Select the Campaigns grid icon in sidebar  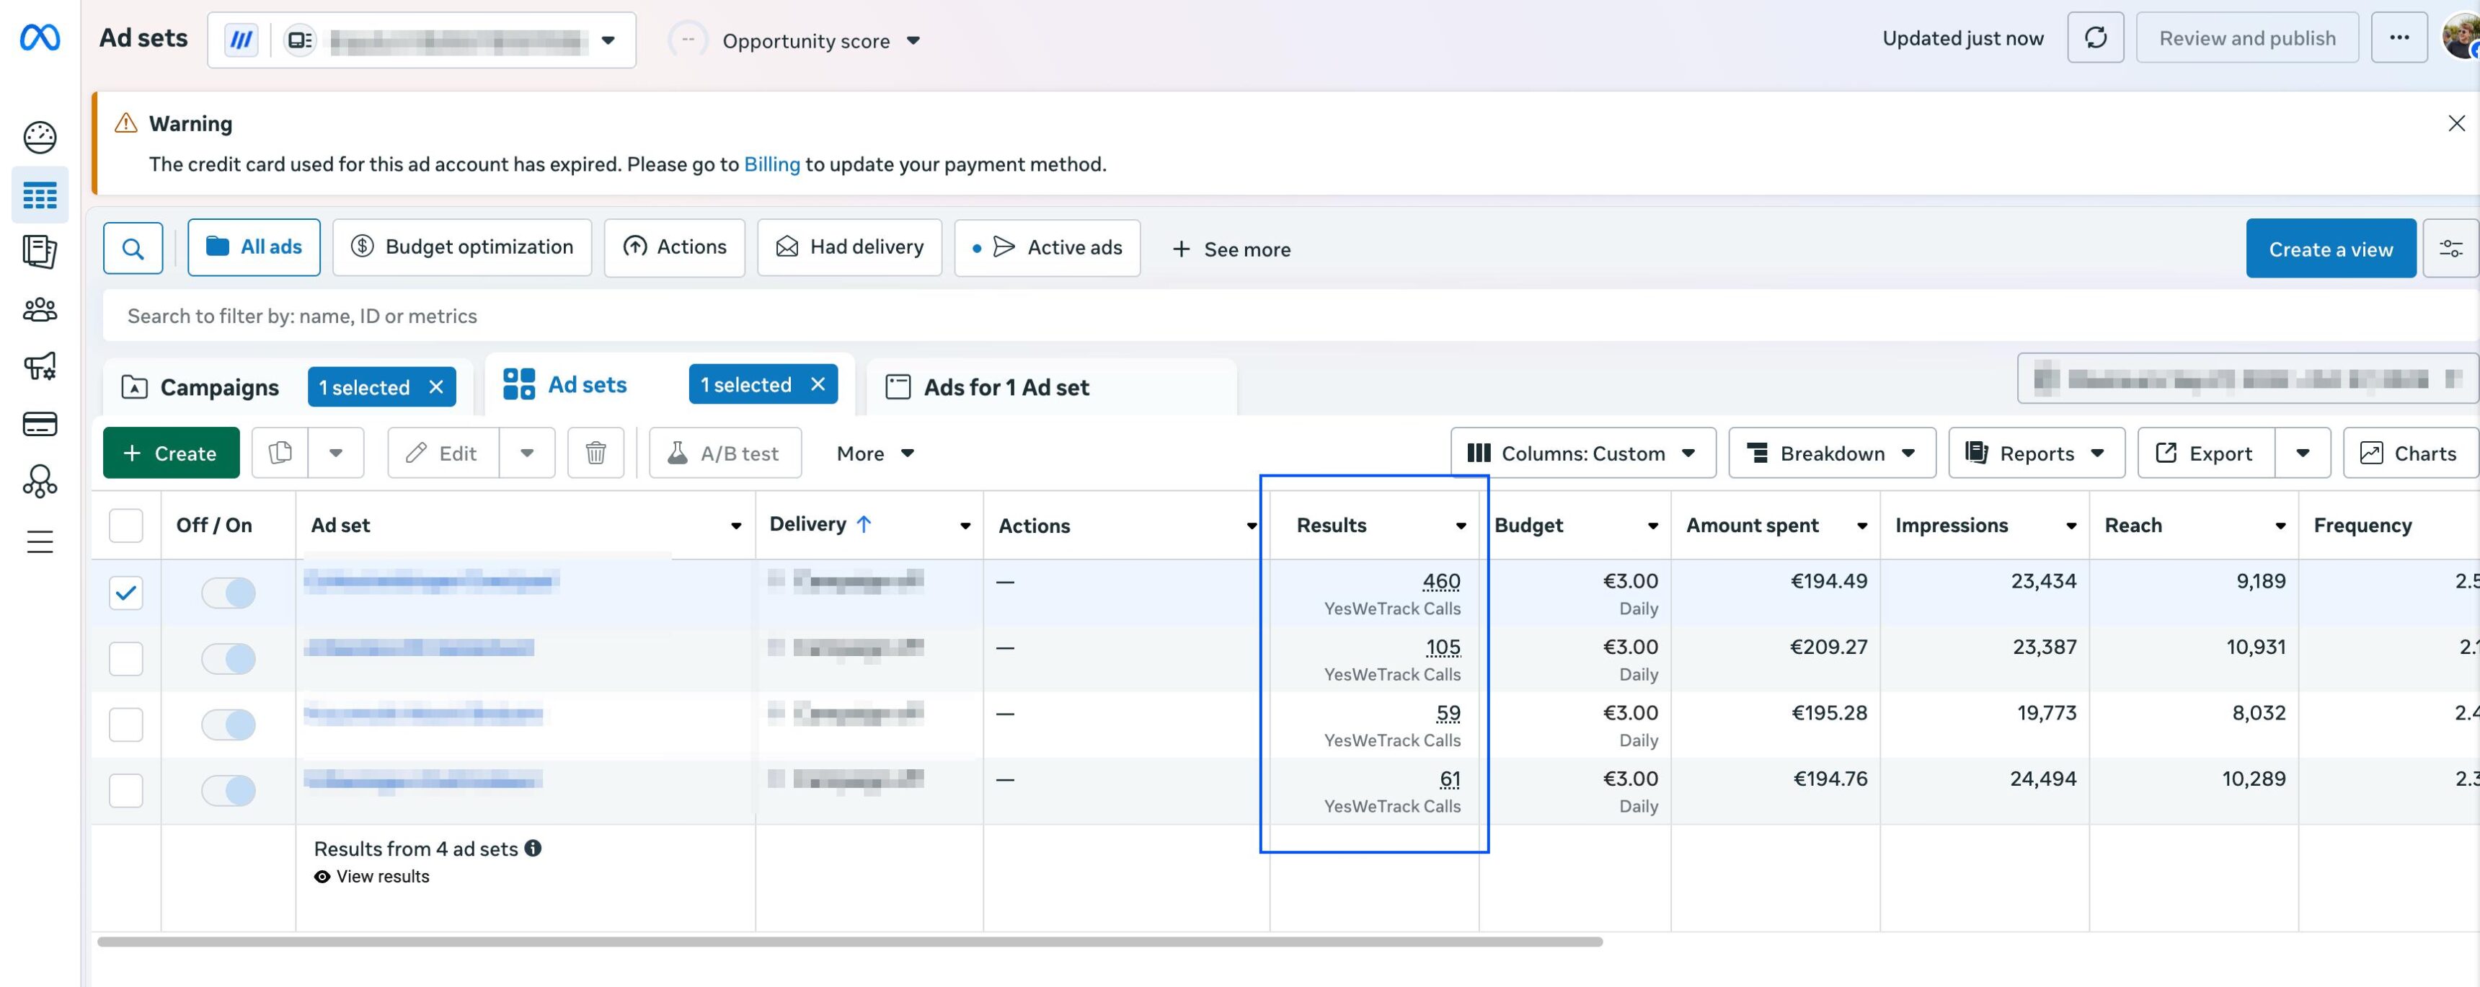tap(38, 195)
